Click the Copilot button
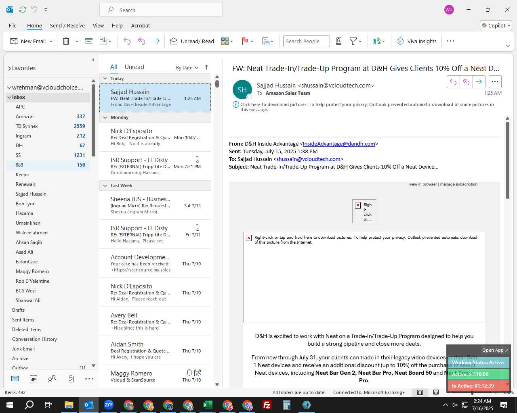517x413 pixels. 496,25
